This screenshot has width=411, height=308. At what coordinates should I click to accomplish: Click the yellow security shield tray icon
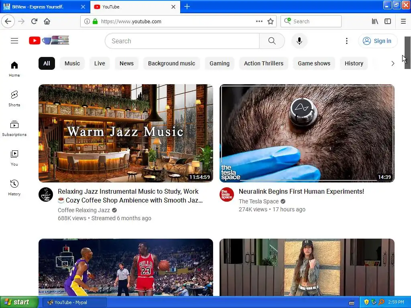click(x=366, y=302)
